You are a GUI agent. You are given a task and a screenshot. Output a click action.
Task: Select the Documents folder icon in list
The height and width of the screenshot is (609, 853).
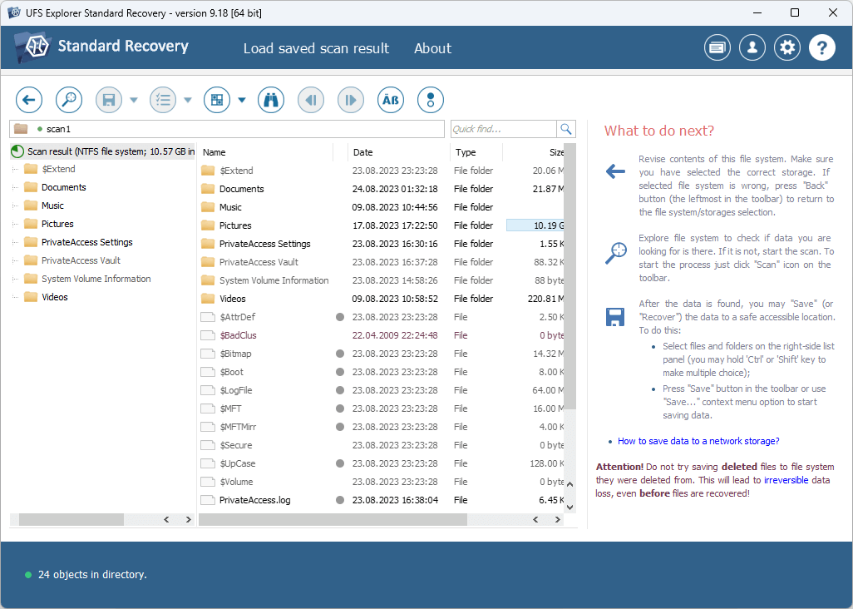click(x=208, y=189)
